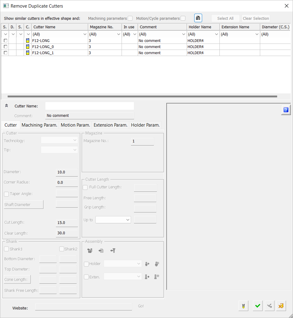
Task: Toggle the Taper Angle checkbox
Action: click(x=6, y=194)
